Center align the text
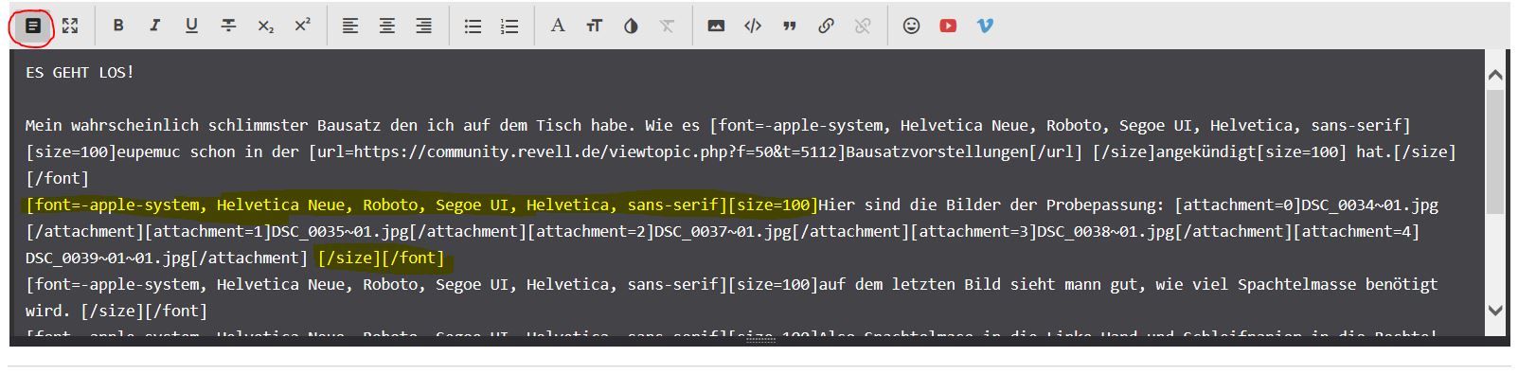 click(x=387, y=26)
